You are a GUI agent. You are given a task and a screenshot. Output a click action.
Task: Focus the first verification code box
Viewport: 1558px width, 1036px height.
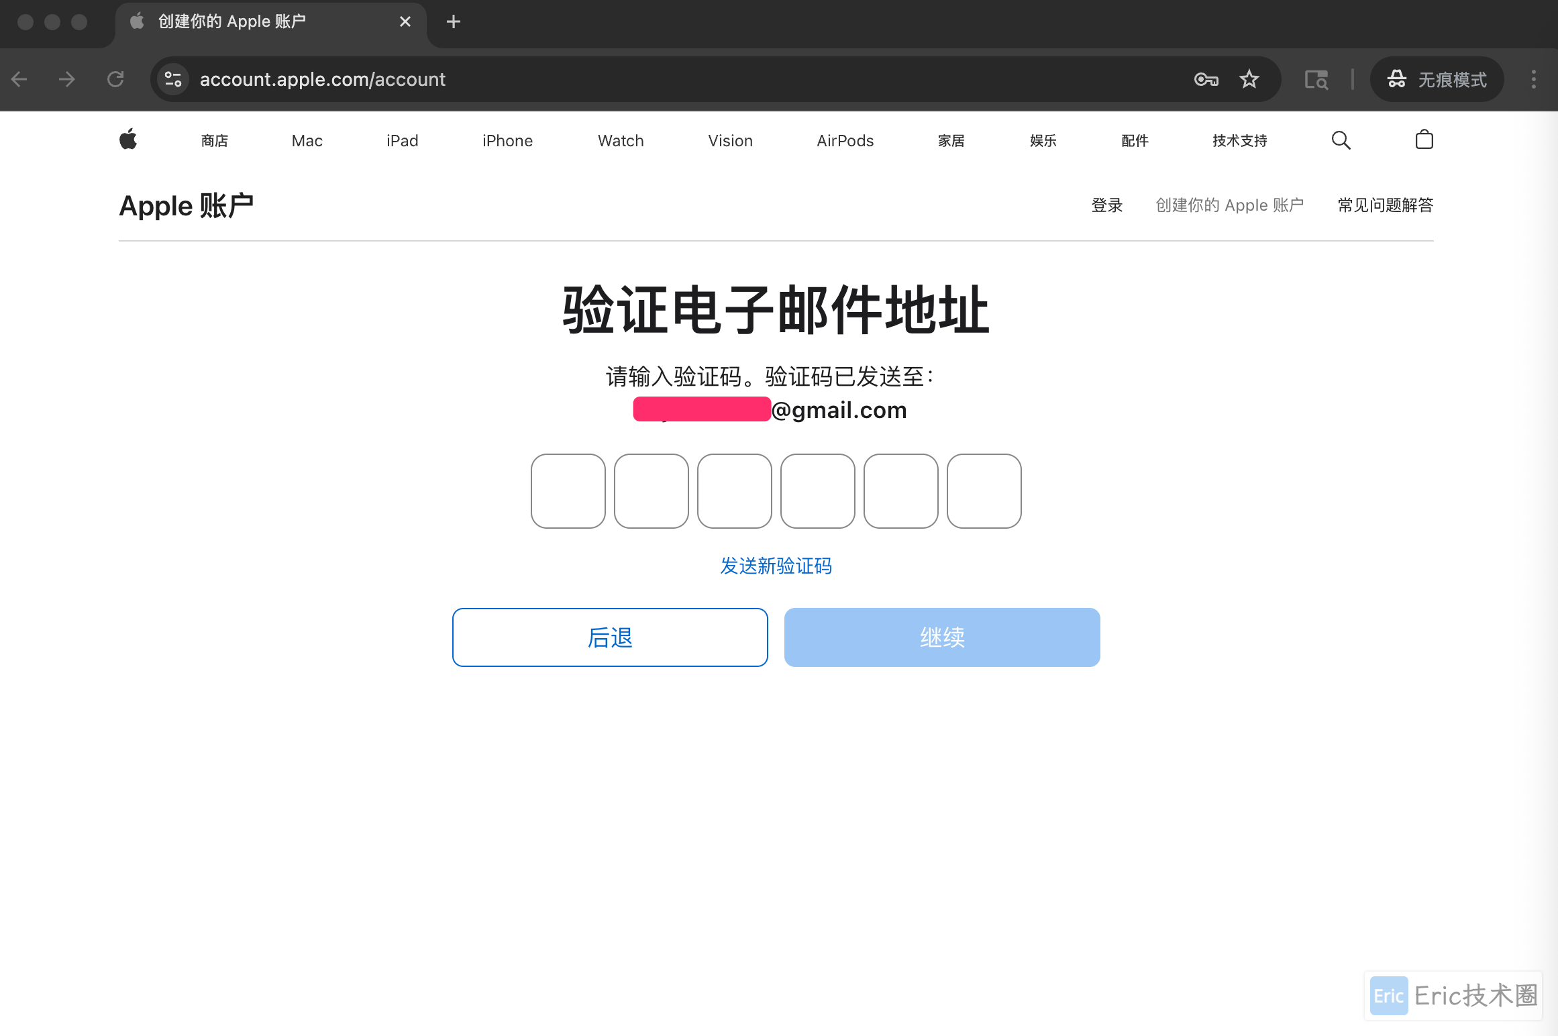(x=568, y=491)
